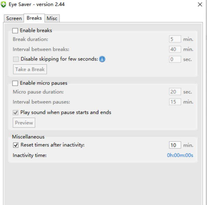The height and width of the screenshot is (205, 207).
Task: Click the Break duration minutes field
Action: pos(175,39)
